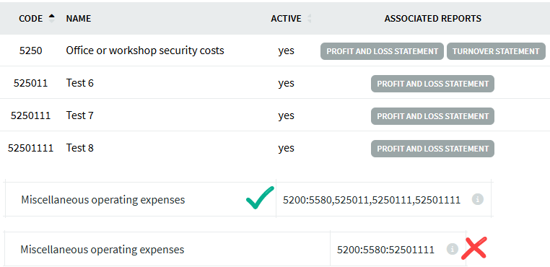Select the Test 6 account name
This screenshot has height=267, width=550.
(x=80, y=83)
